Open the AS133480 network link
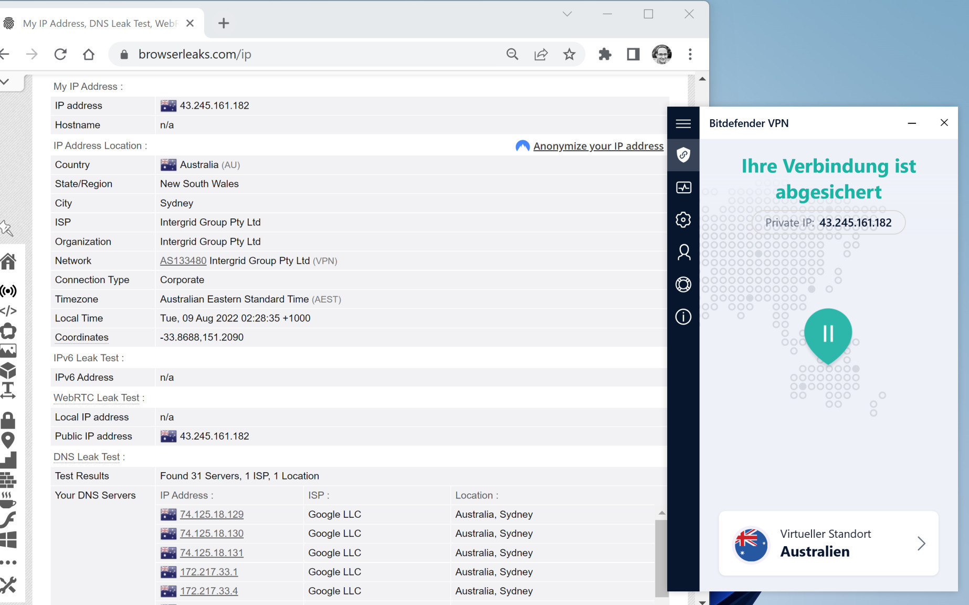 coord(183,260)
